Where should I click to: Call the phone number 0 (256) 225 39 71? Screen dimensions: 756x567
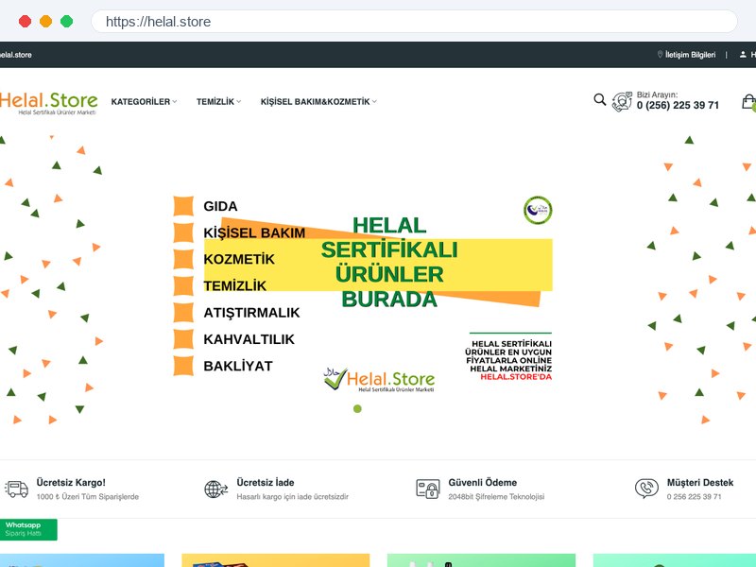tap(678, 105)
